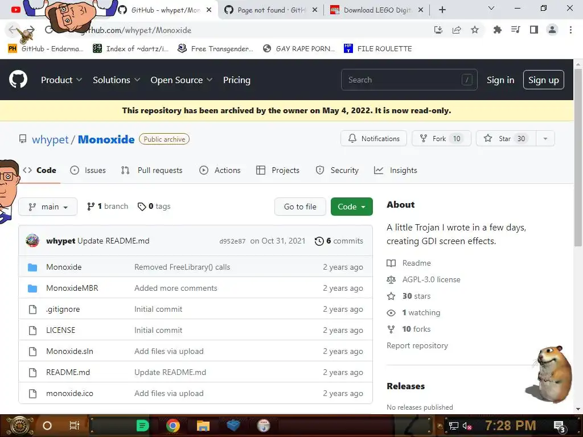Click the share page icon in address bar

[x=457, y=30]
